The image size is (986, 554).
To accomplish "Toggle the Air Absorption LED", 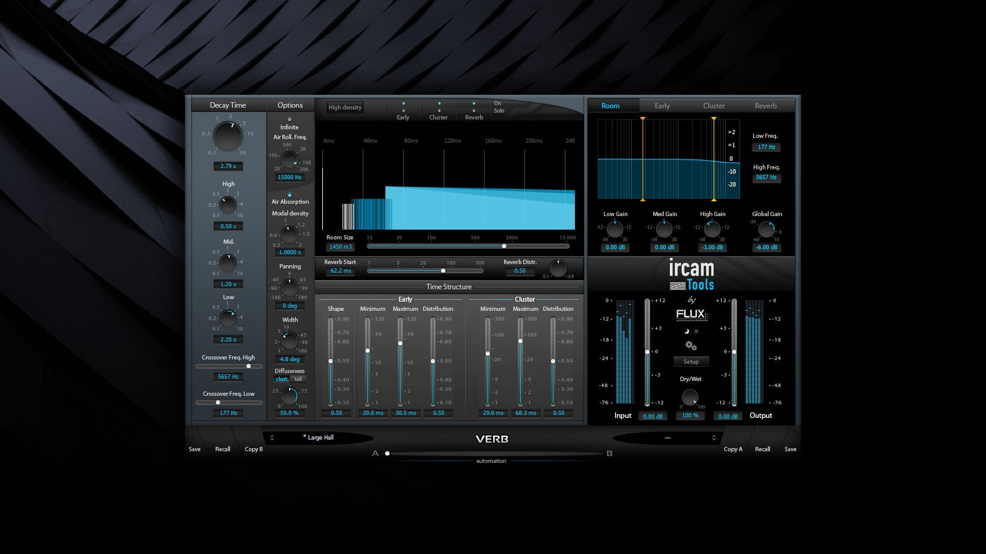I will coord(290,195).
